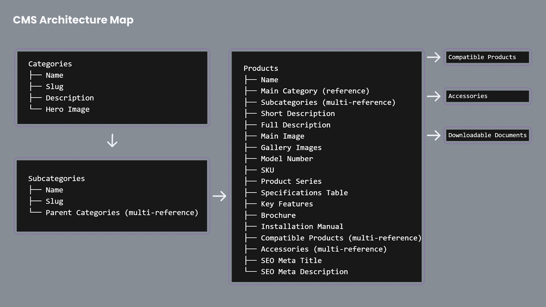546x307 pixels.
Task: Click the arrow pointing to Downloadable Documents
Action: click(433, 135)
